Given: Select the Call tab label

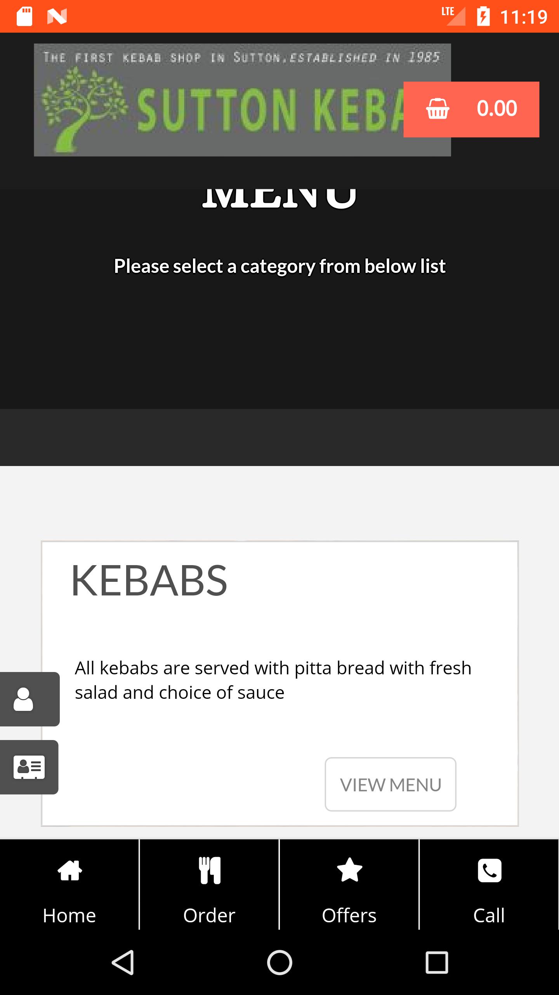Looking at the screenshot, I should [489, 915].
